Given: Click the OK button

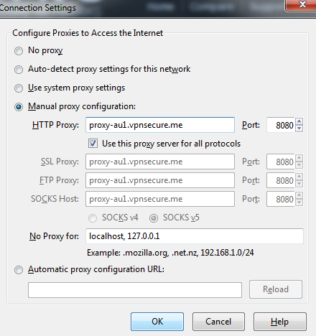Looking at the screenshot, I should [157, 322].
